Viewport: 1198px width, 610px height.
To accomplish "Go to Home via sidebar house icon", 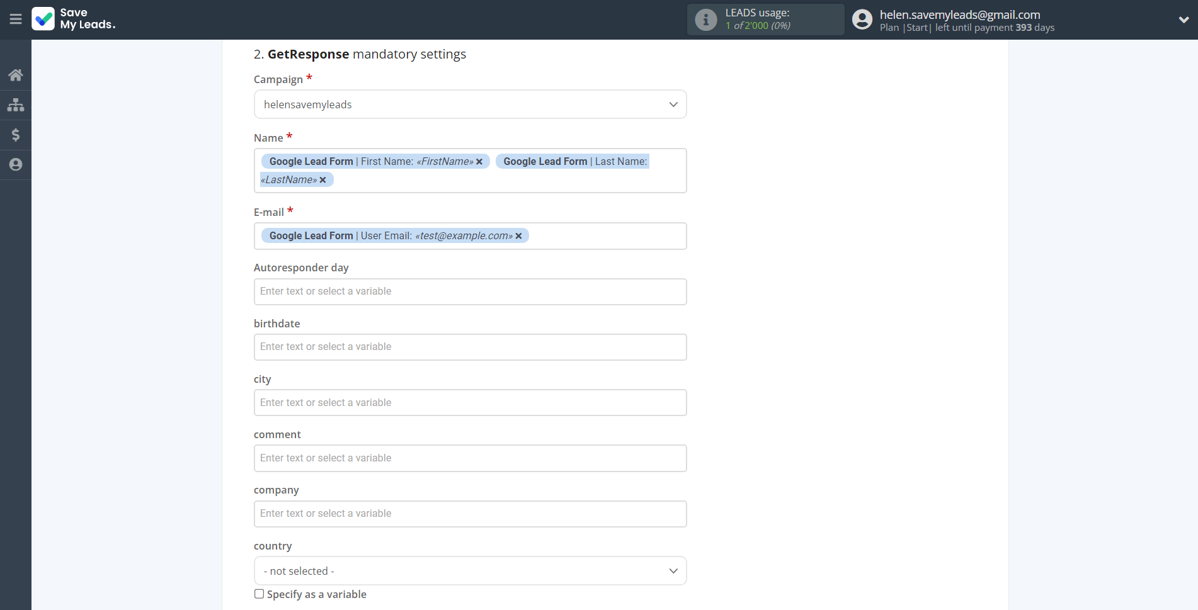I will pyautogui.click(x=16, y=75).
